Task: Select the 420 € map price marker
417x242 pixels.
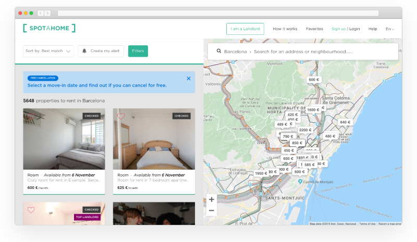Action: [292, 115]
